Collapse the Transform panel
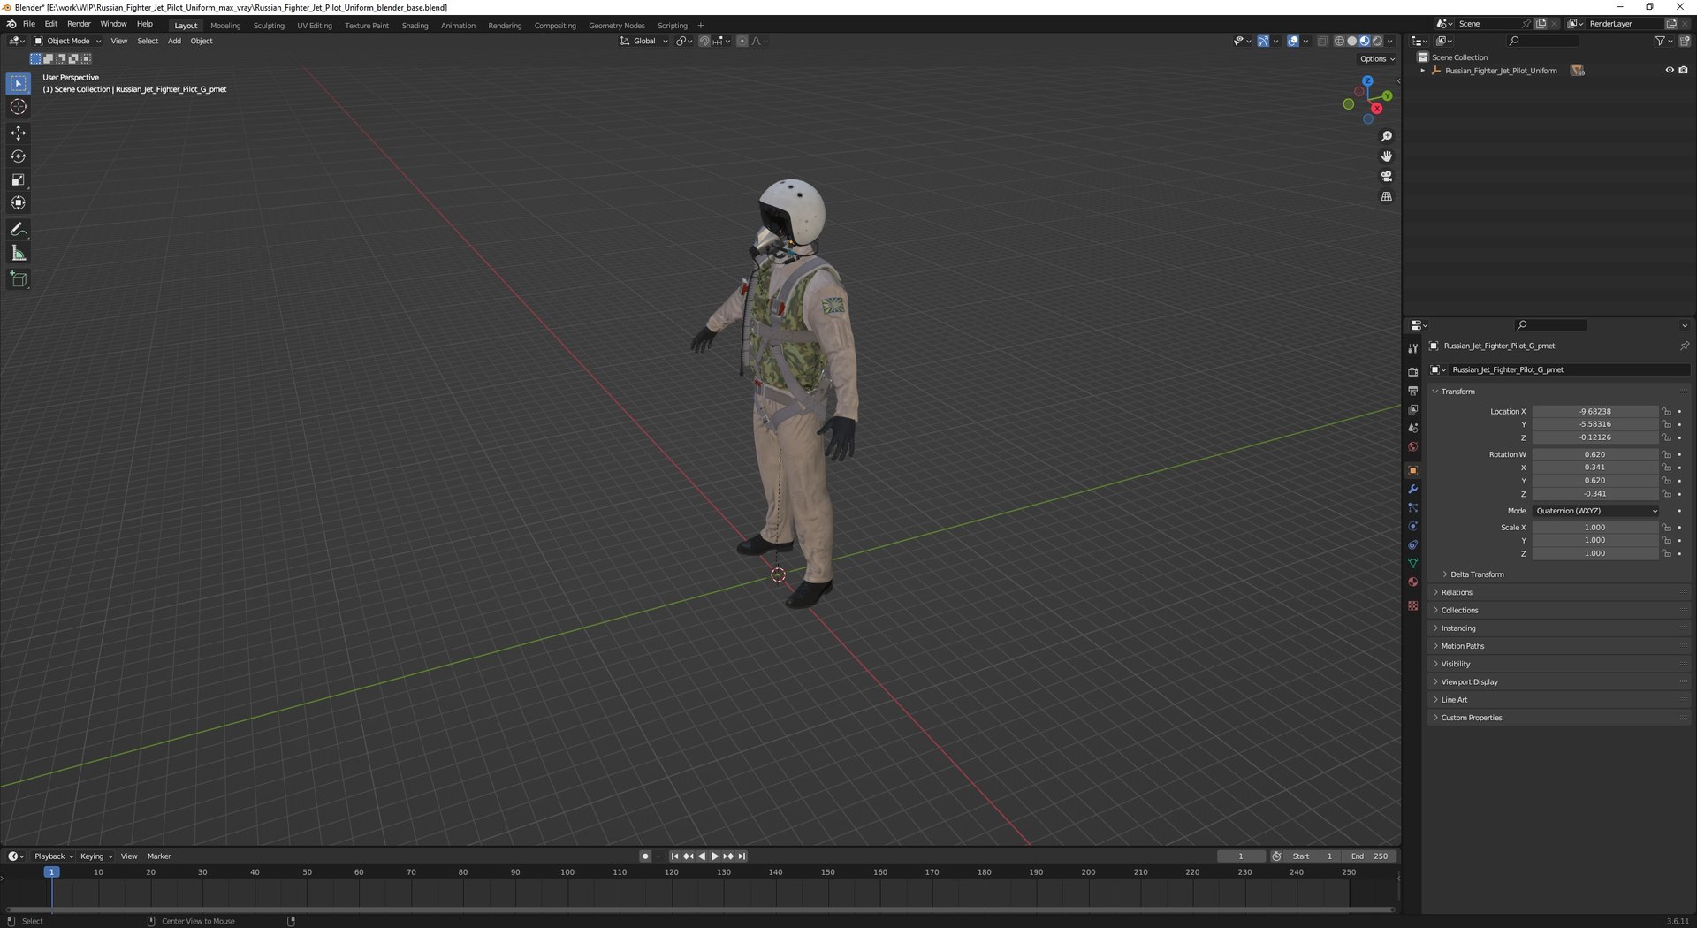The width and height of the screenshot is (1697, 928). (1457, 392)
